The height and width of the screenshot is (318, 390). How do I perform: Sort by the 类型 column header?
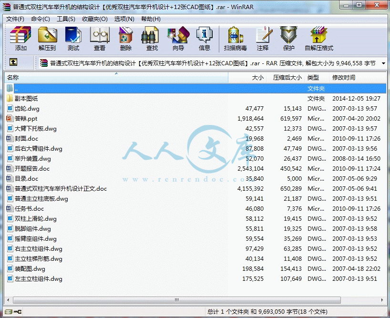point(317,78)
